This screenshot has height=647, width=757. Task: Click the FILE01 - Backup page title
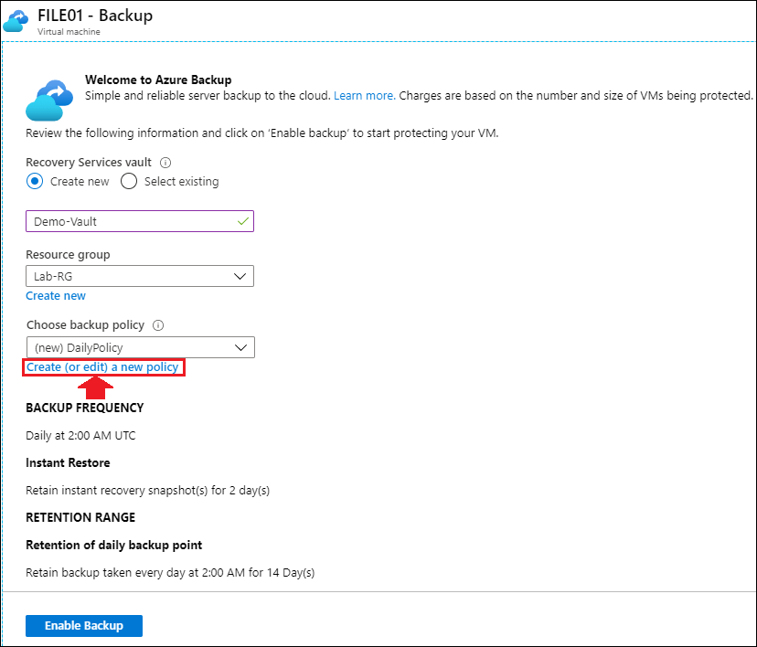(x=95, y=16)
